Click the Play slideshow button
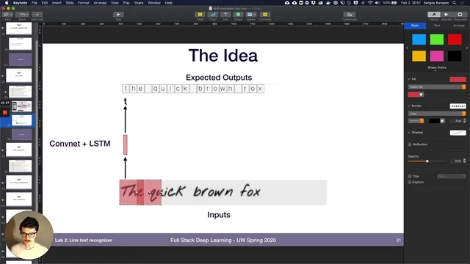Viewport: 470px width, 264px height. click(x=118, y=15)
